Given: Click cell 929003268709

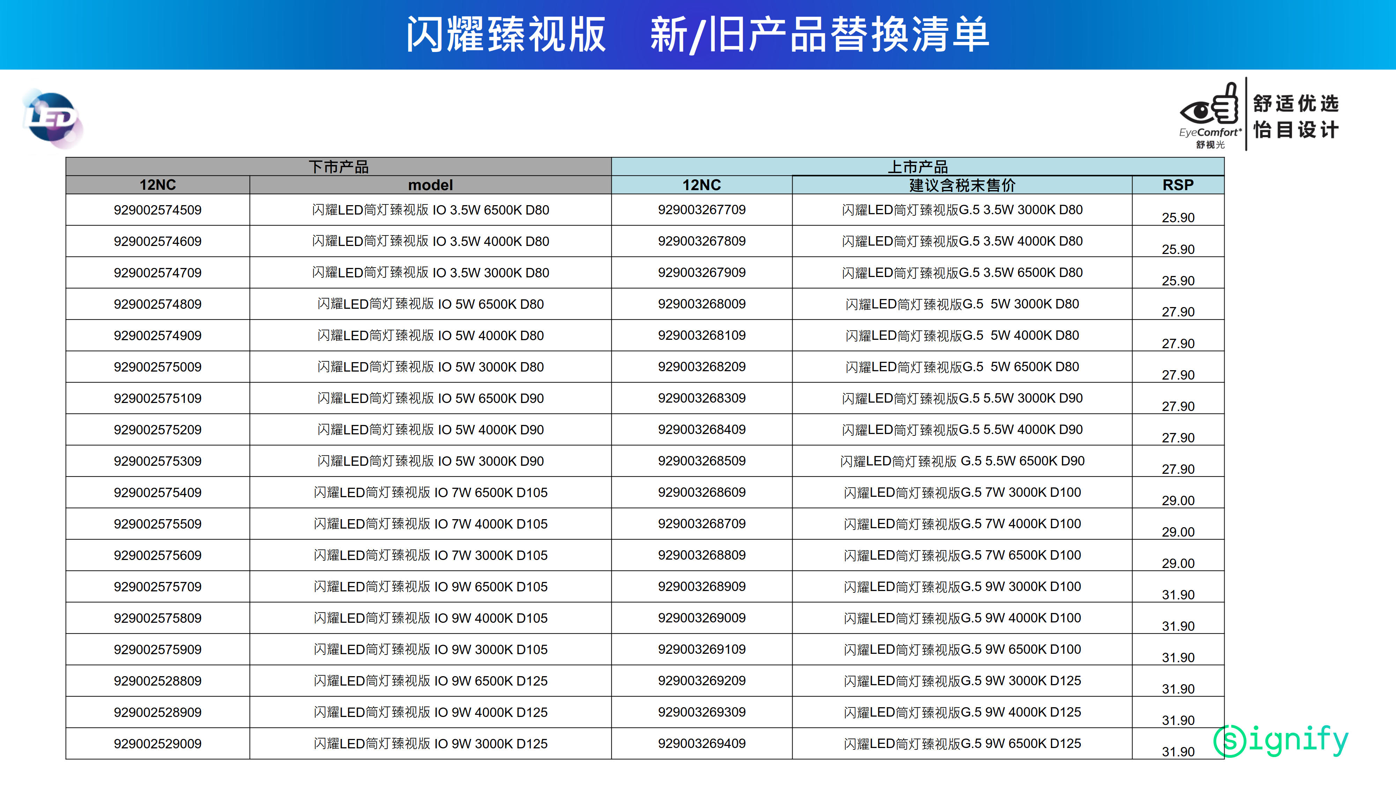Looking at the screenshot, I should (x=702, y=524).
